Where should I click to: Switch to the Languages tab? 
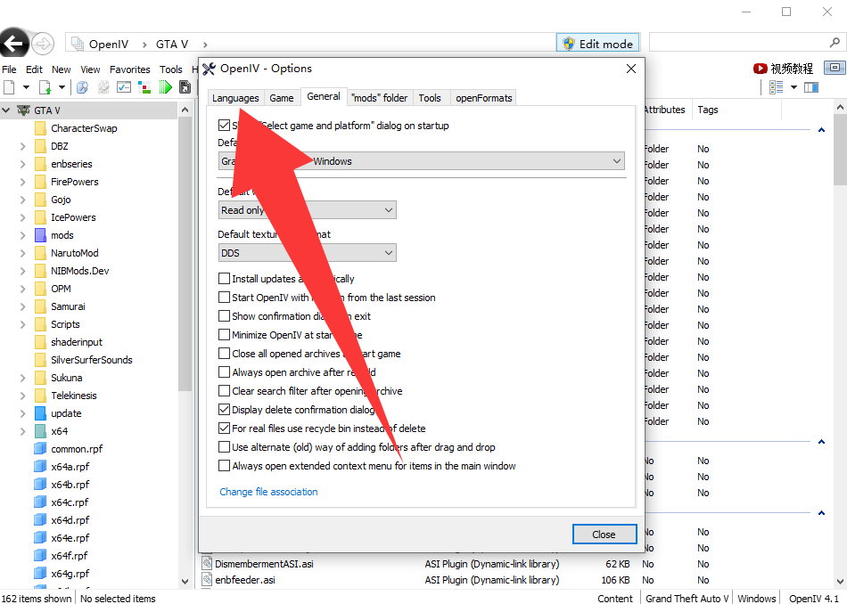235,98
